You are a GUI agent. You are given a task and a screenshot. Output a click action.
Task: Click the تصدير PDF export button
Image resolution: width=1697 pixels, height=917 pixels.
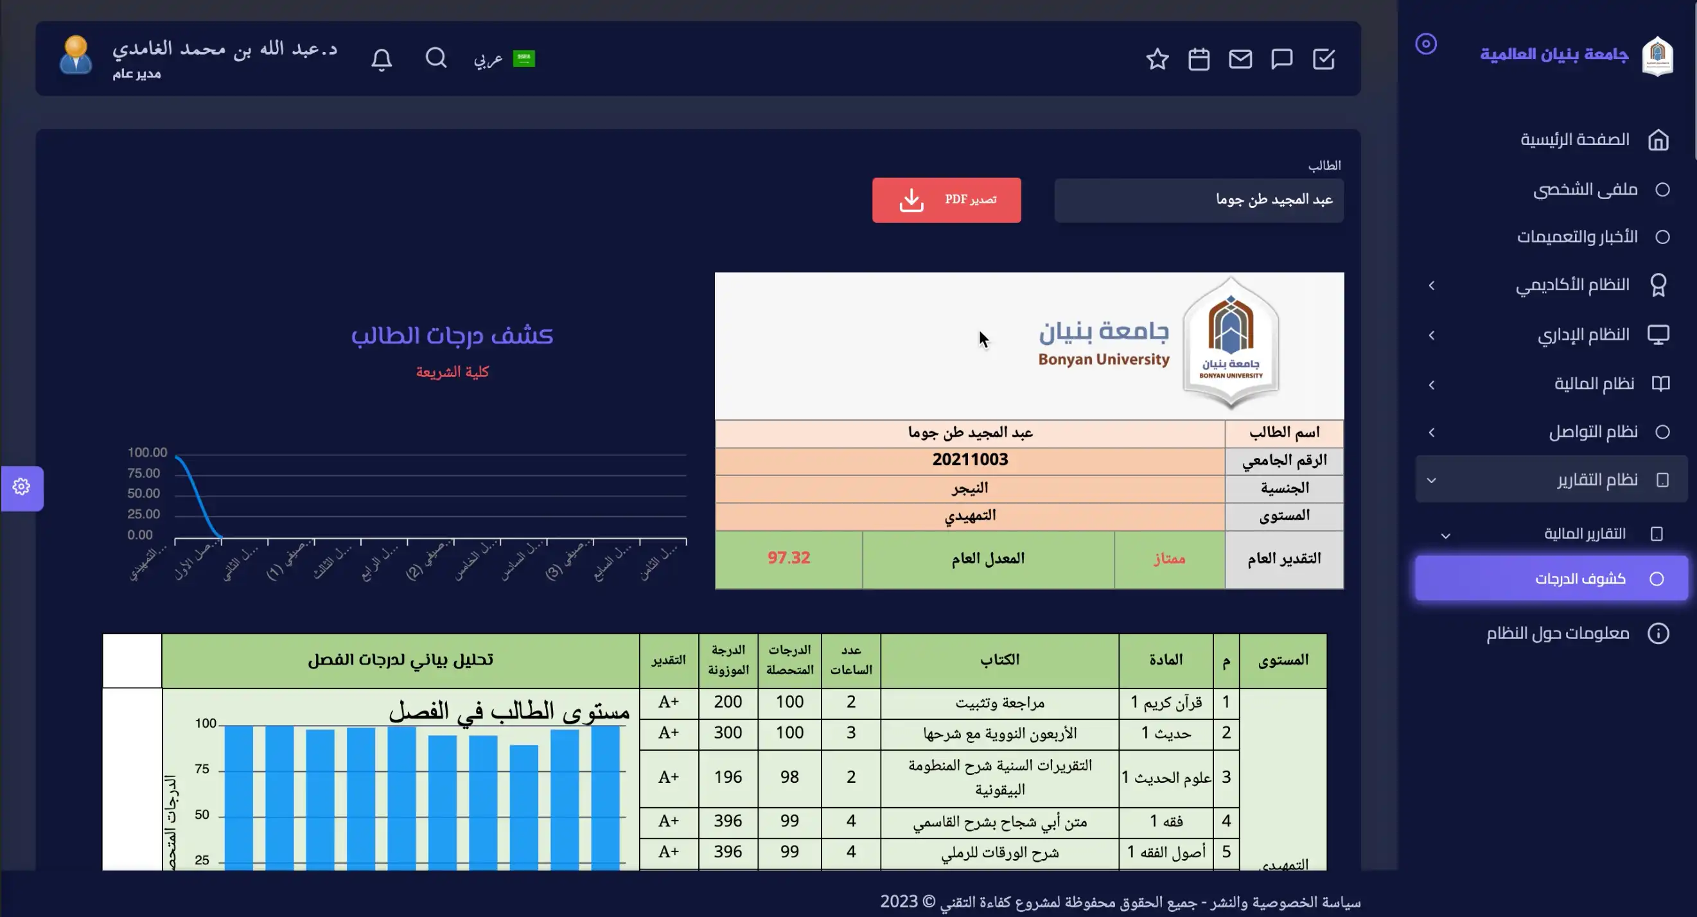(947, 200)
